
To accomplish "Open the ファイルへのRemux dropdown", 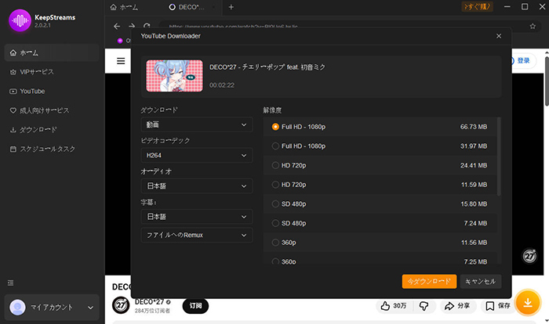I will (196, 235).
